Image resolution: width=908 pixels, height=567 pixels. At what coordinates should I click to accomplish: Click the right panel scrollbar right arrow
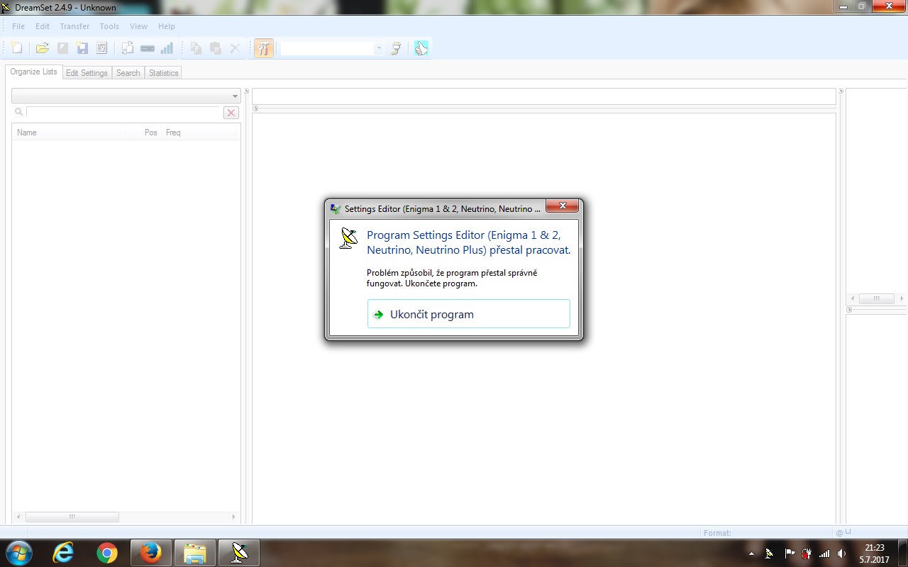pos(902,299)
